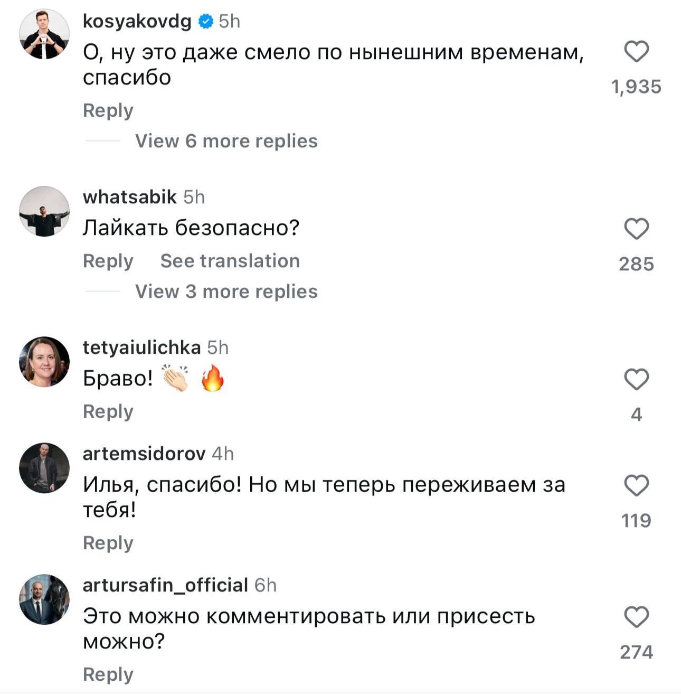Image resolution: width=681 pixels, height=695 pixels.
Task: Open kosyakovdg's profile picture
Action: pos(44,34)
